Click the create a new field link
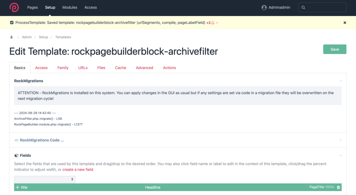 (x=78, y=170)
